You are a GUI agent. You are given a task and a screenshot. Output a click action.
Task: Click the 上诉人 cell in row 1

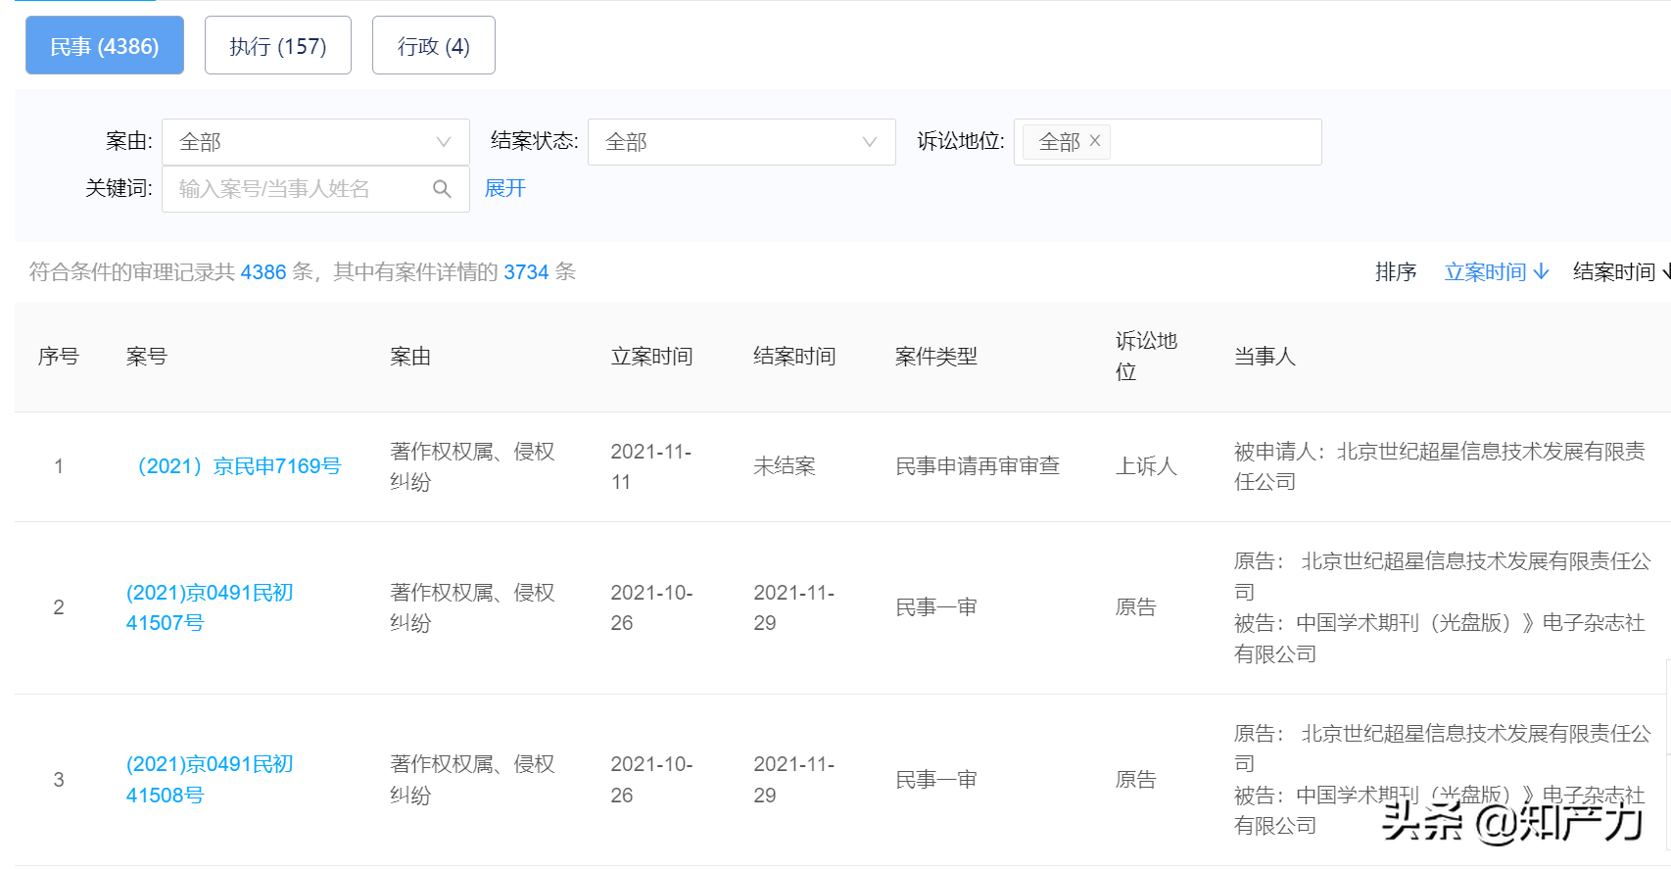pos(1146,466)
